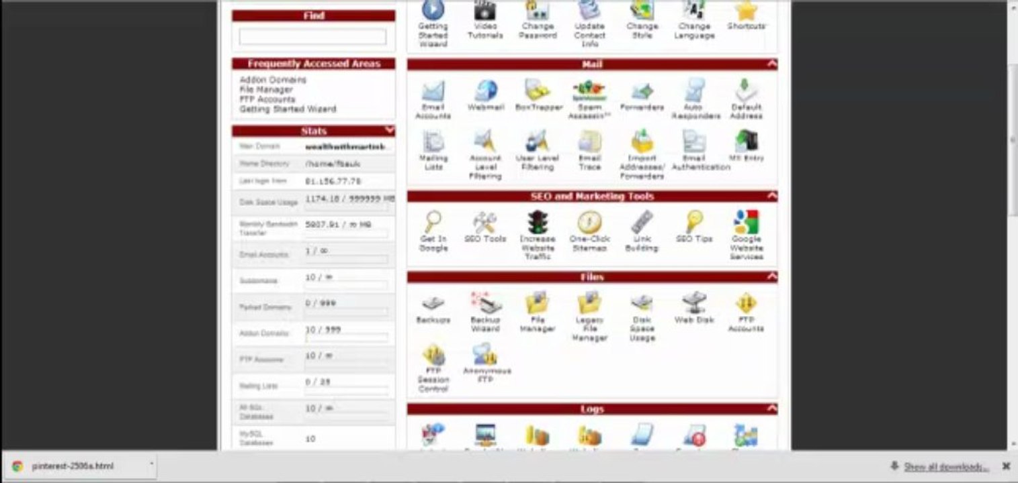Click inside the Find search field
Viewport: 1018px width, 483px height.
pyautogui.click(x=313, y=36)
